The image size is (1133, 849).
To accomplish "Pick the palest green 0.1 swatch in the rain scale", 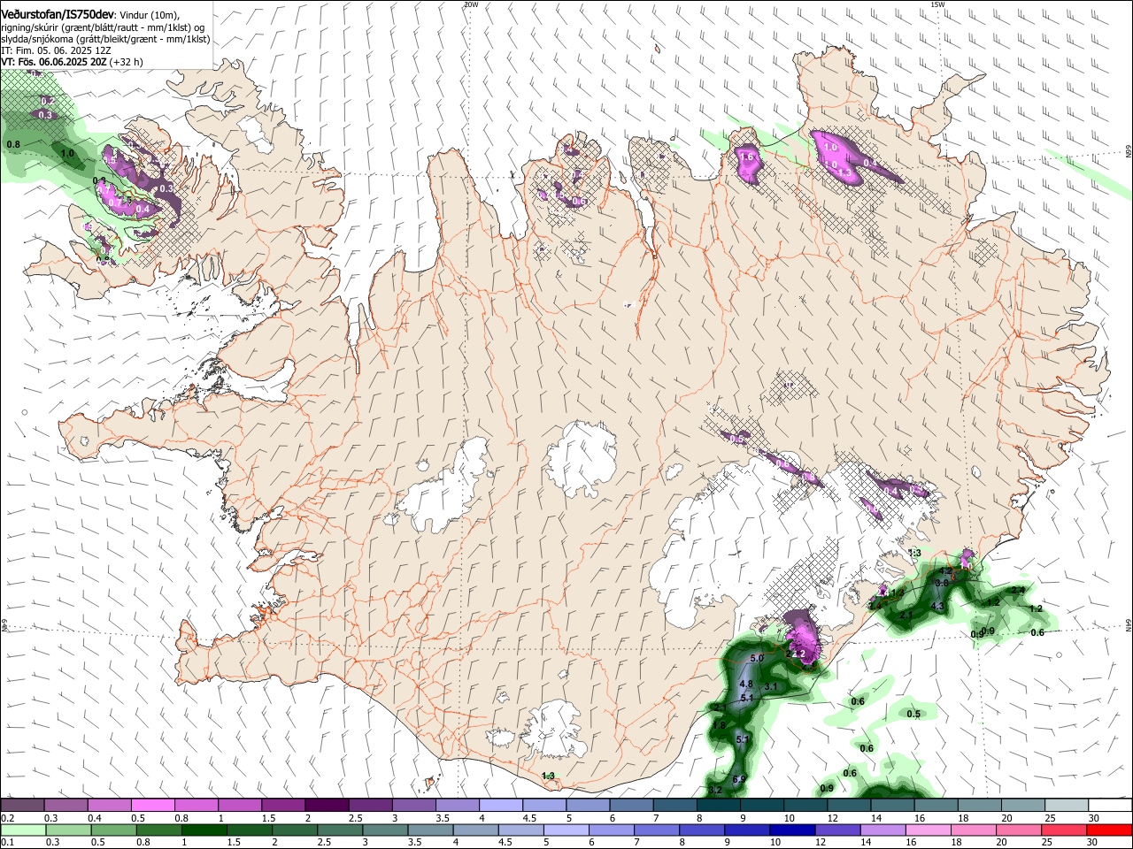I will pos(22,830).
